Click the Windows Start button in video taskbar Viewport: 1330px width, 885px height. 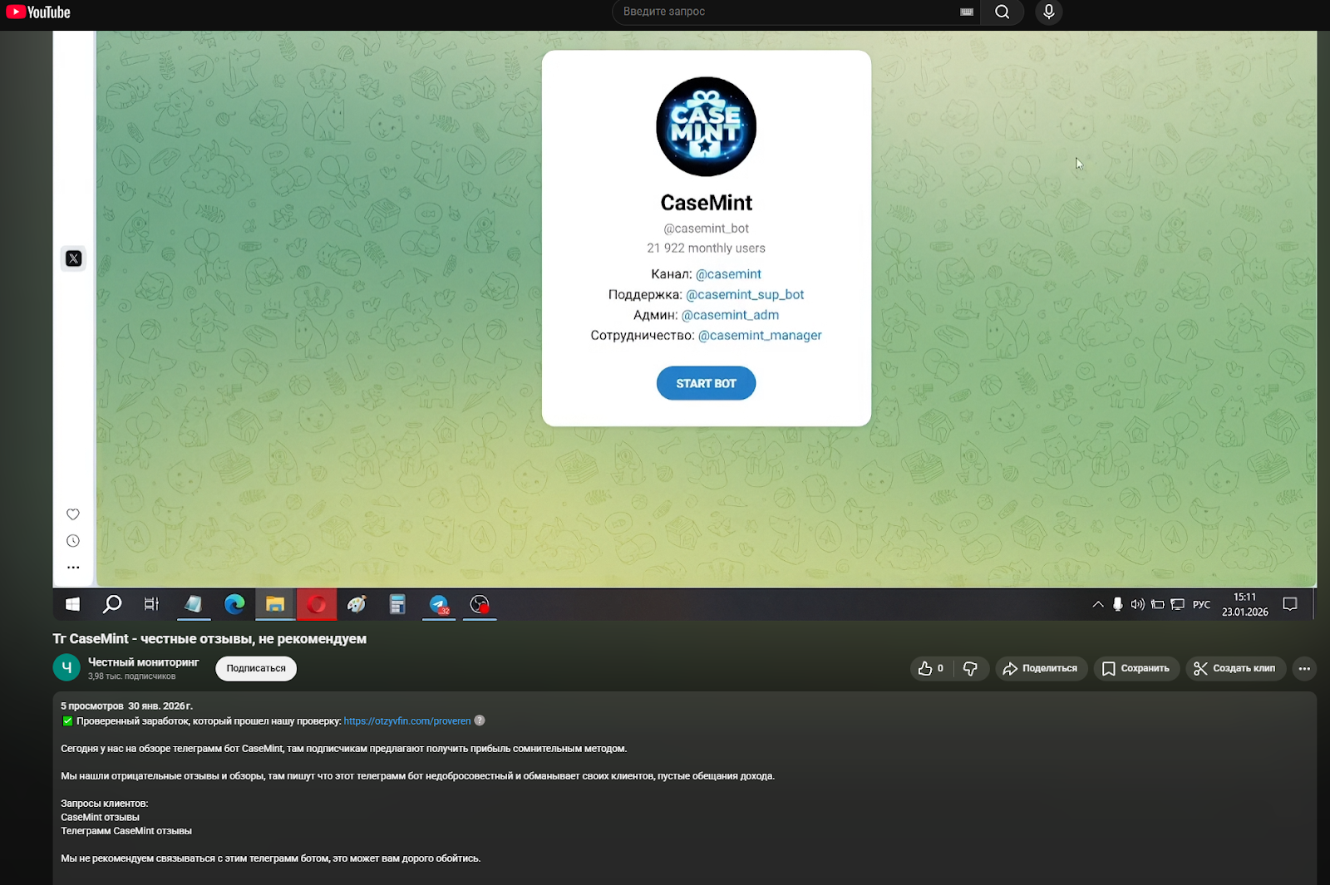72,604
